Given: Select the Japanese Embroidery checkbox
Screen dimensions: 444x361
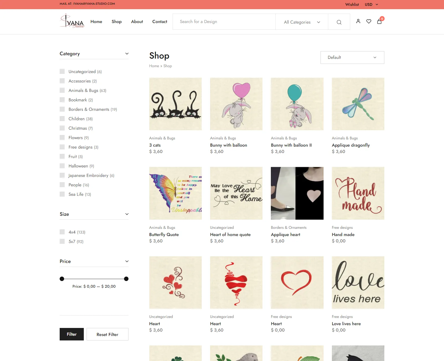Looking at the screenshot, I should tap(62, 175).
